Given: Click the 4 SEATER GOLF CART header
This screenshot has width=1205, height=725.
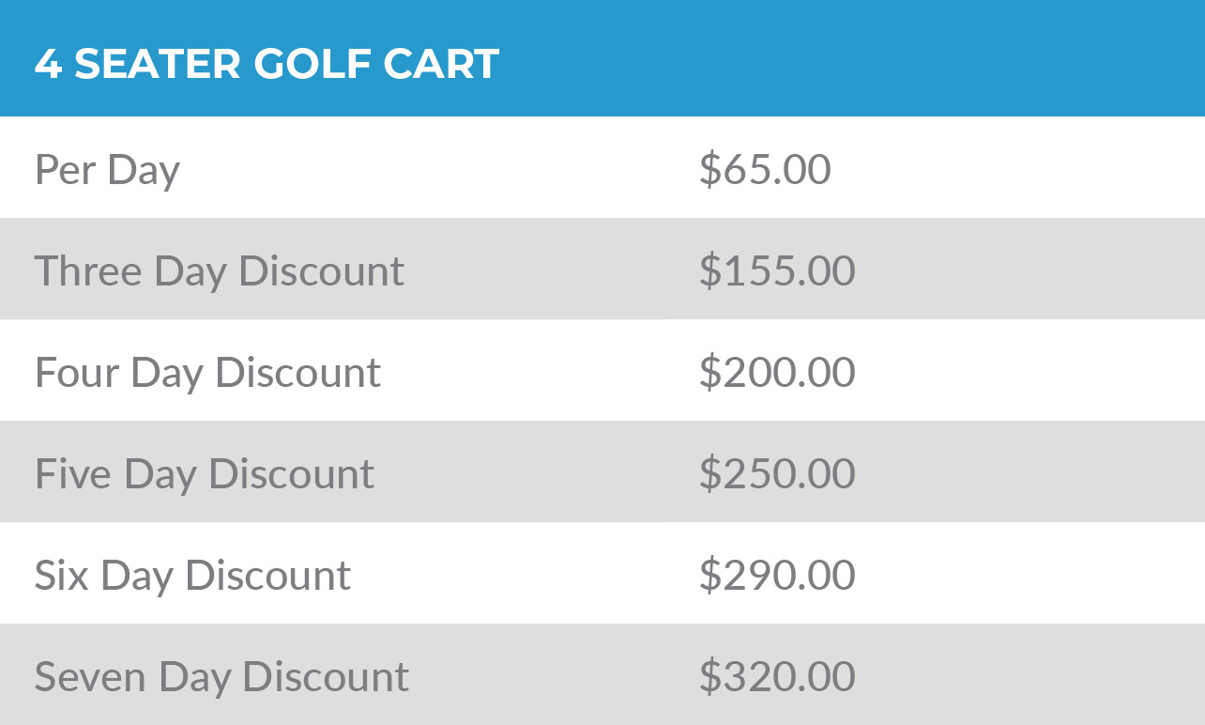Looking at the screenshot, I should (x=267, y=64).
